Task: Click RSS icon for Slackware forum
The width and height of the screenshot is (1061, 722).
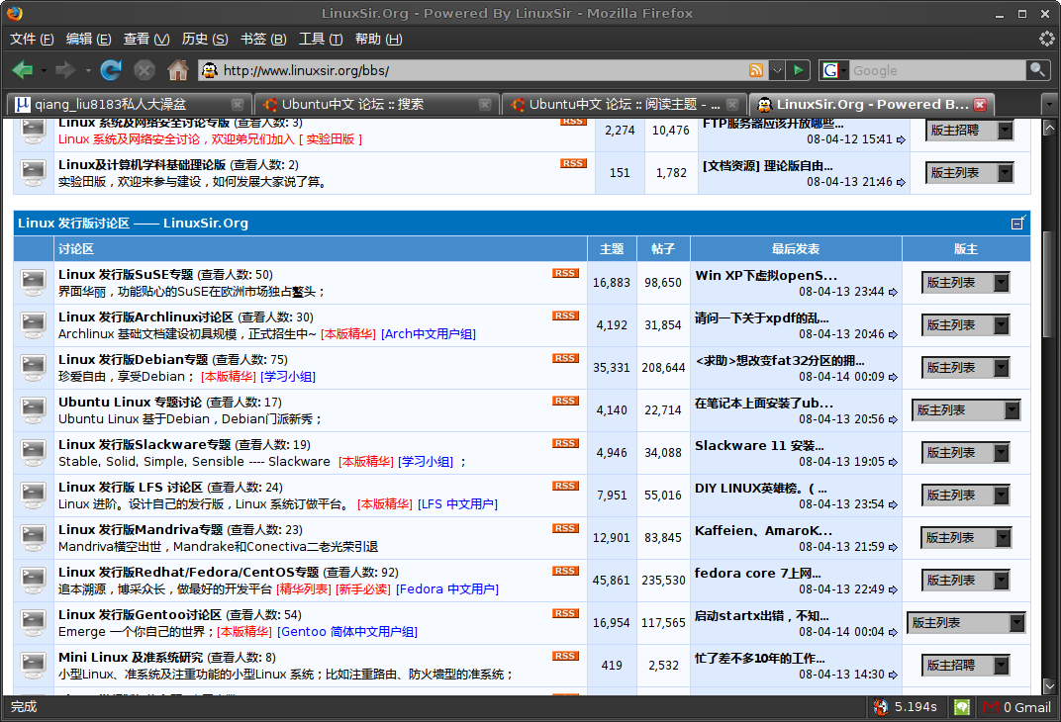Action: [565, 443]
